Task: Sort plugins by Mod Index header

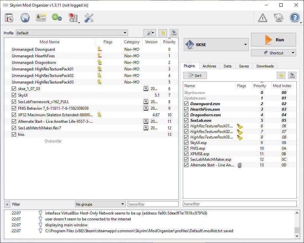Action: [x=282, y=86]
